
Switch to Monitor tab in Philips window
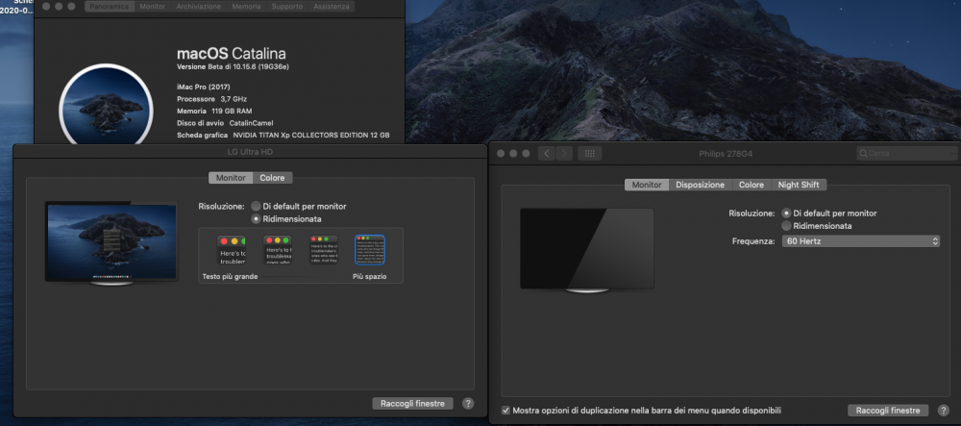tap(647, 185)
